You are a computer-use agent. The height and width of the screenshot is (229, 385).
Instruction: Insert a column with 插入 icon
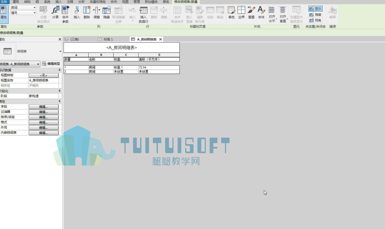tap(77, 13)
